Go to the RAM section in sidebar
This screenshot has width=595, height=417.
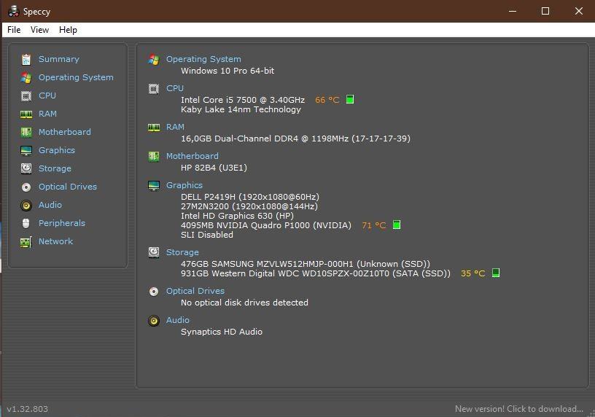[47, 114]
